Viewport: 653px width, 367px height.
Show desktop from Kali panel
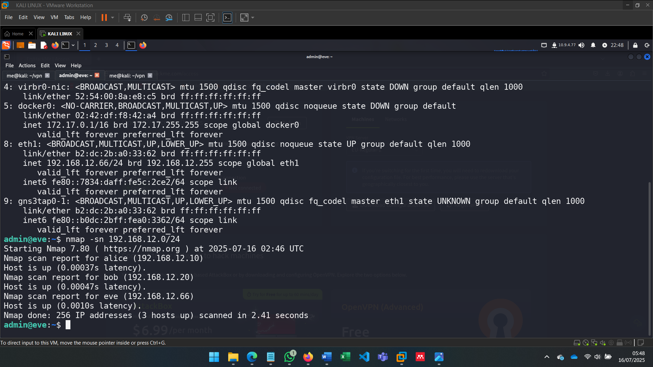click(x=20, y=45)
